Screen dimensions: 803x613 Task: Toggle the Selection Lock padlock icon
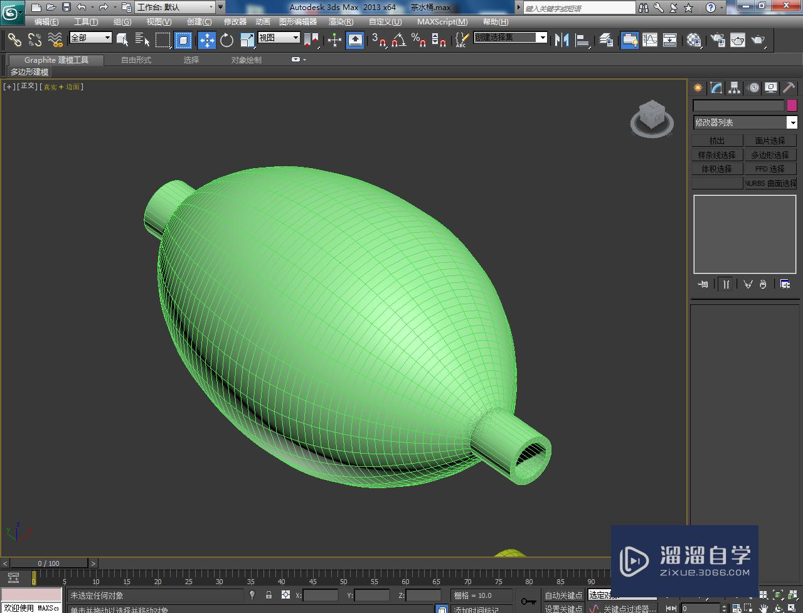point(269,595)
